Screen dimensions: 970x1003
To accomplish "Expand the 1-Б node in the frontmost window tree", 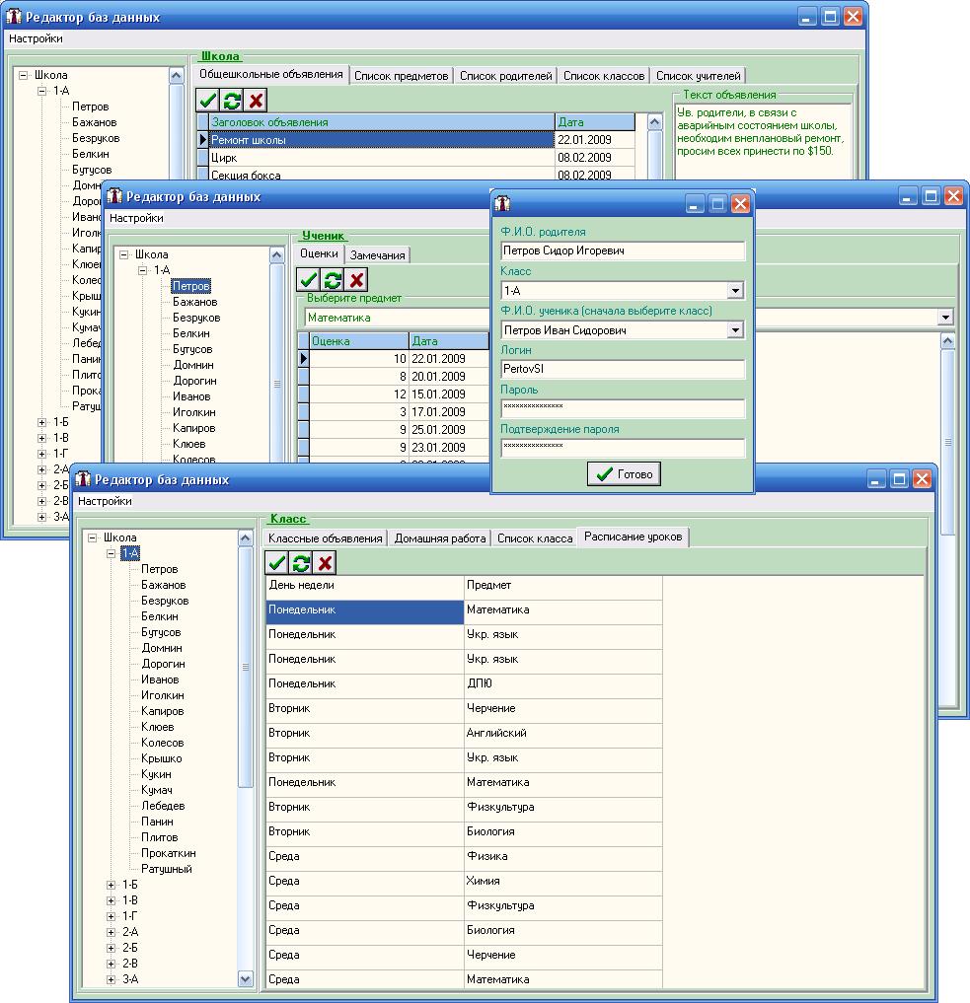I will coord(112,885).
